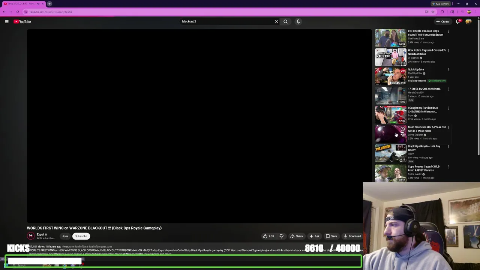Click the #warzone hashtag in the description
The width and height of the screenshot is (480, 270).
click(x=67, y=247)
